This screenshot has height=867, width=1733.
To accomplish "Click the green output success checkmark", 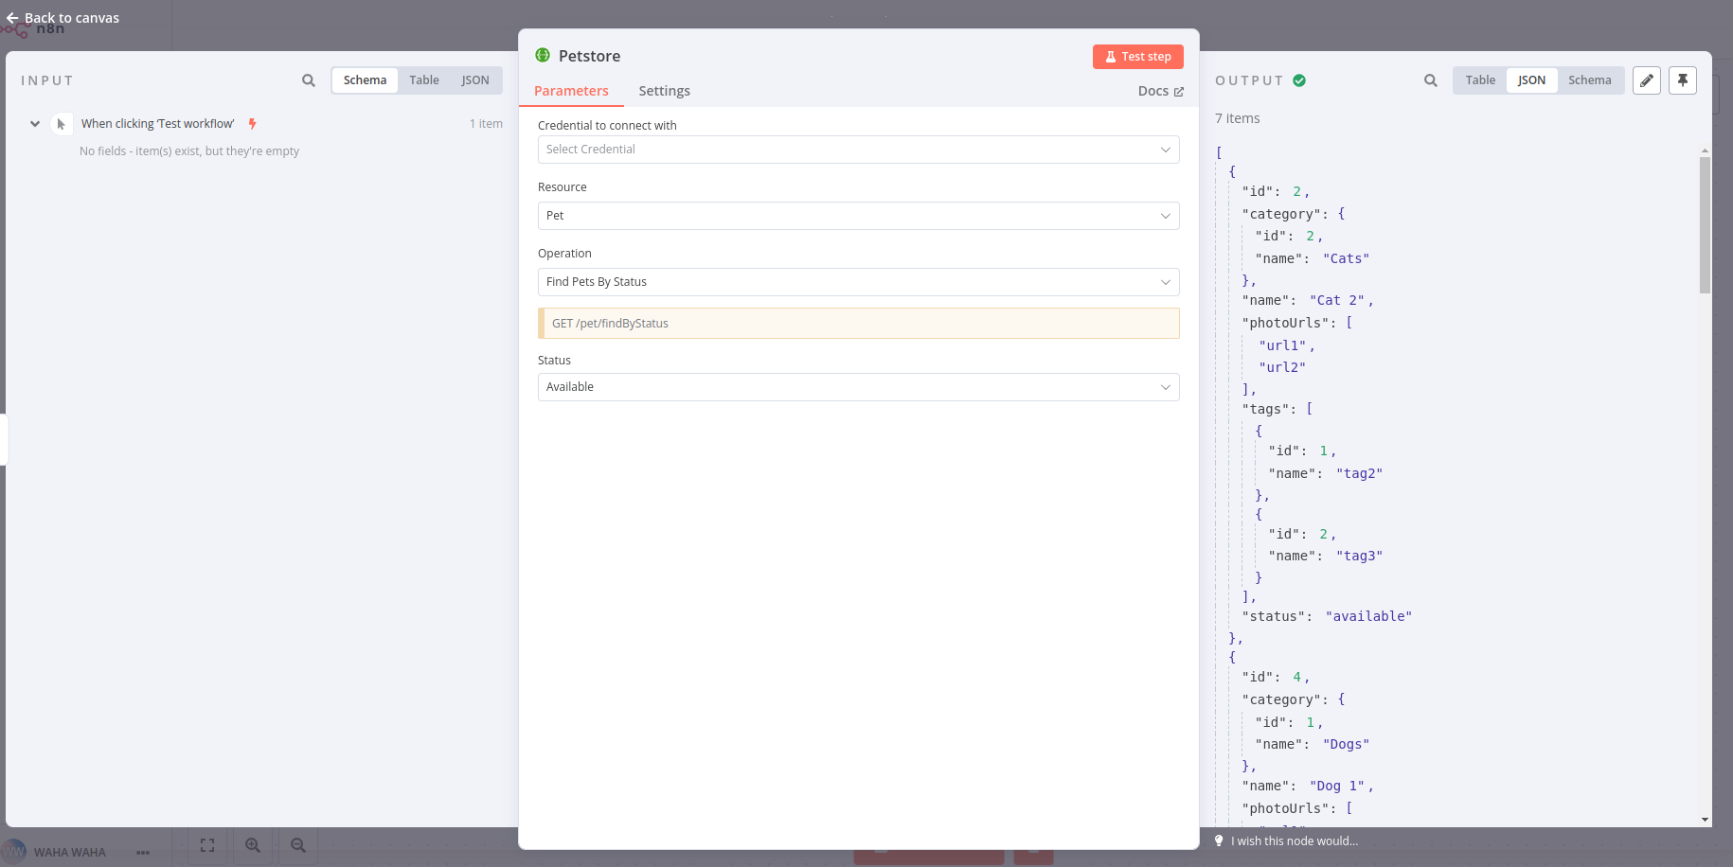I will pyautogui.click(x=1299, y=80).
